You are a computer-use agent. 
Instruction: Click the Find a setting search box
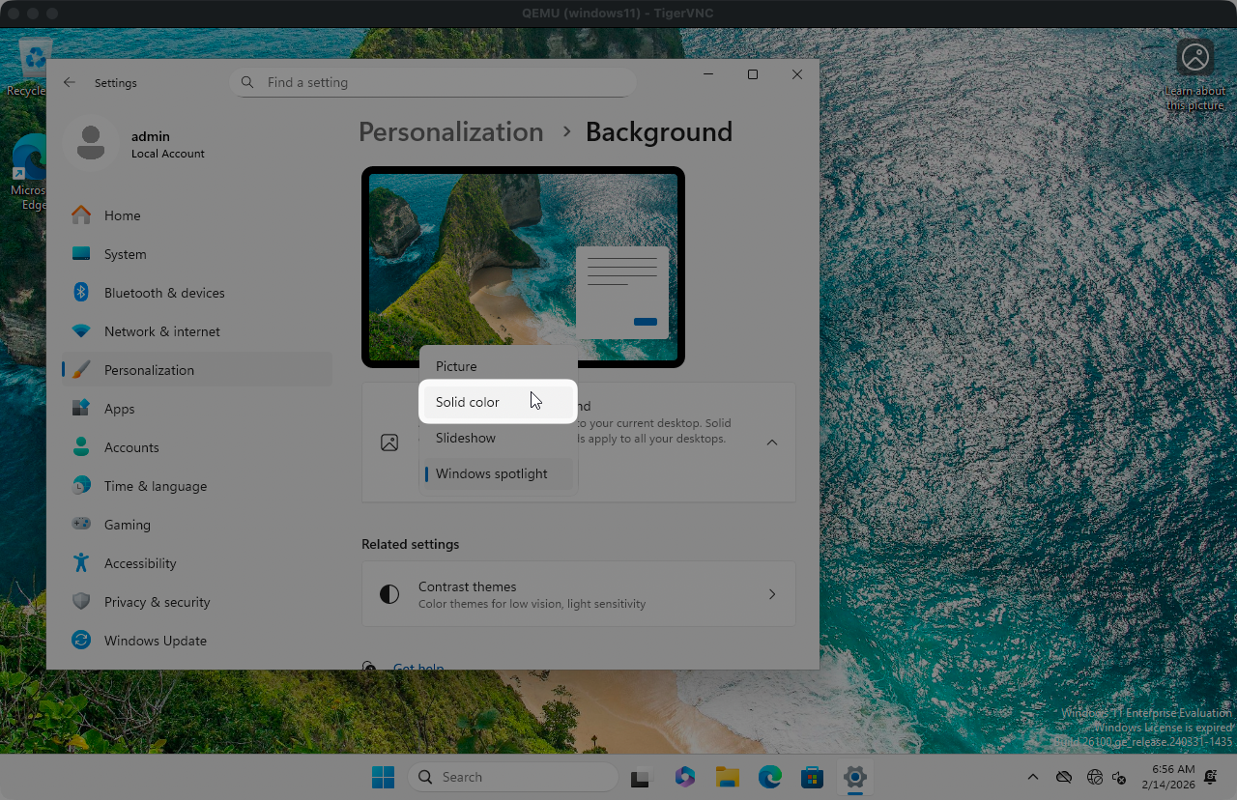(433, 83)
